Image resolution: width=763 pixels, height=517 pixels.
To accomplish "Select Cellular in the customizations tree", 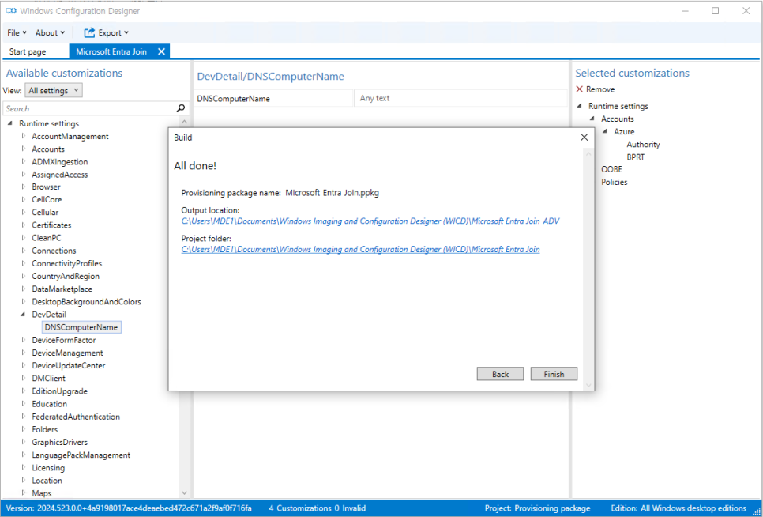I will pos(45,212).
